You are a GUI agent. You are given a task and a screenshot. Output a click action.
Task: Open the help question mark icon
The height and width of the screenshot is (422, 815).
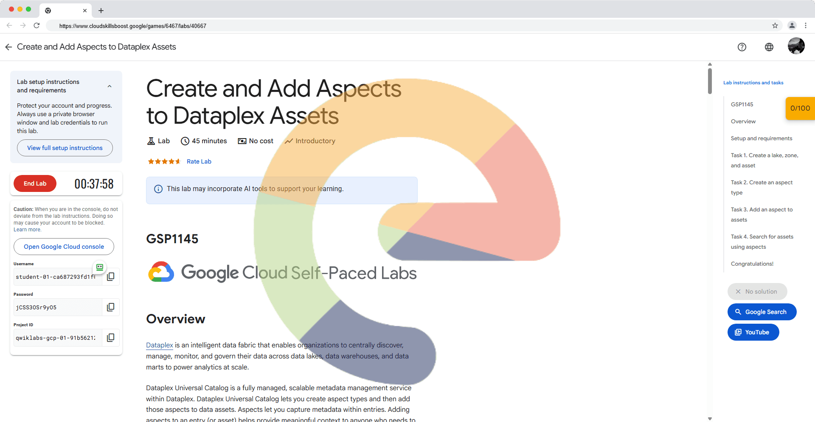[742, 47]
